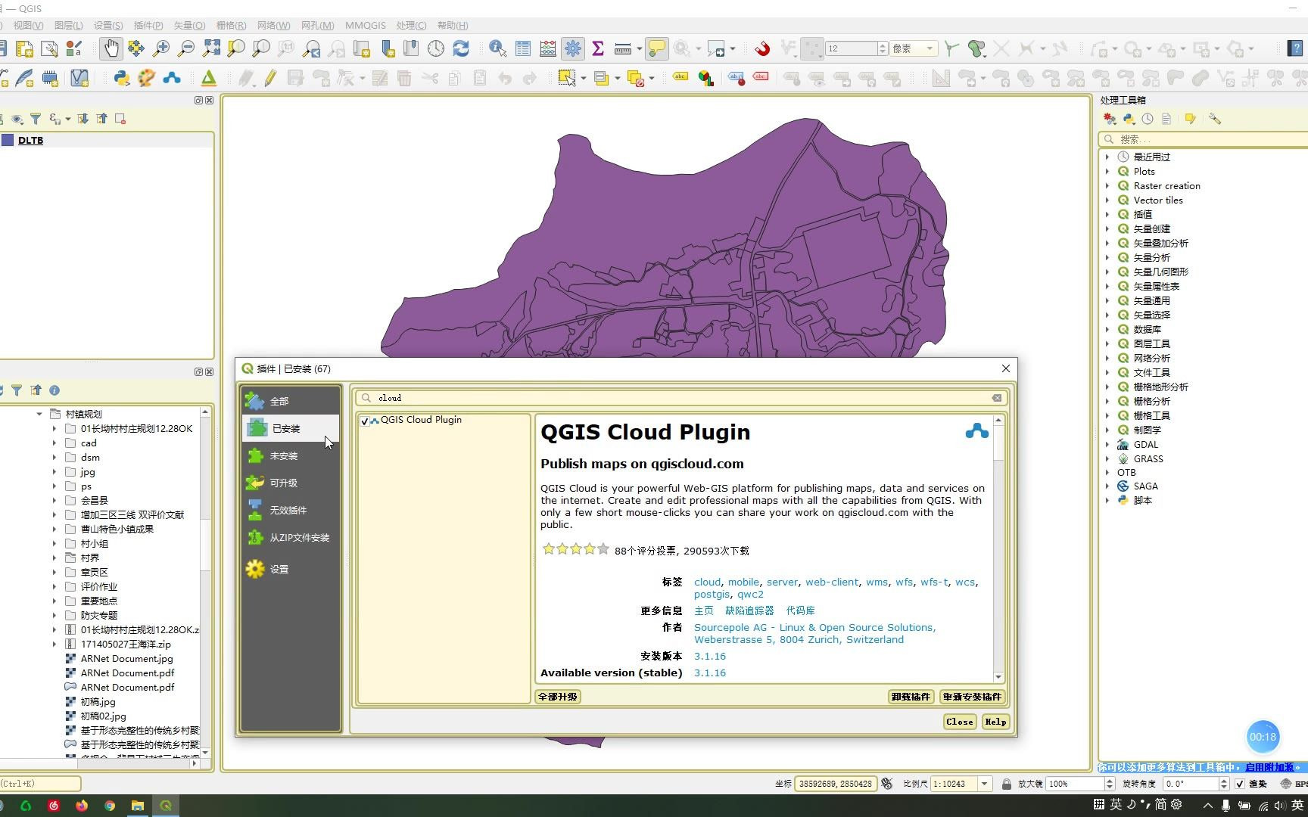Open the 代码库 repository link

pos(800,610)
